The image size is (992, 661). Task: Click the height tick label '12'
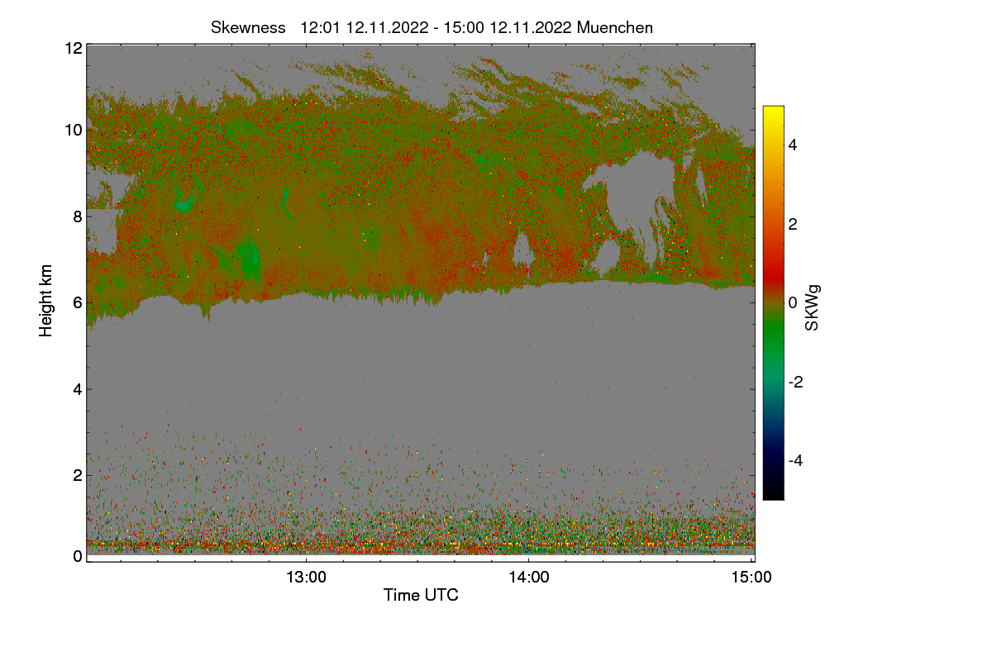[x=73, y=48]
